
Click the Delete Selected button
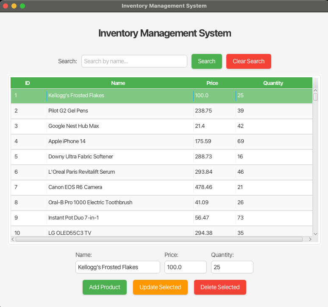coord(220,287)
